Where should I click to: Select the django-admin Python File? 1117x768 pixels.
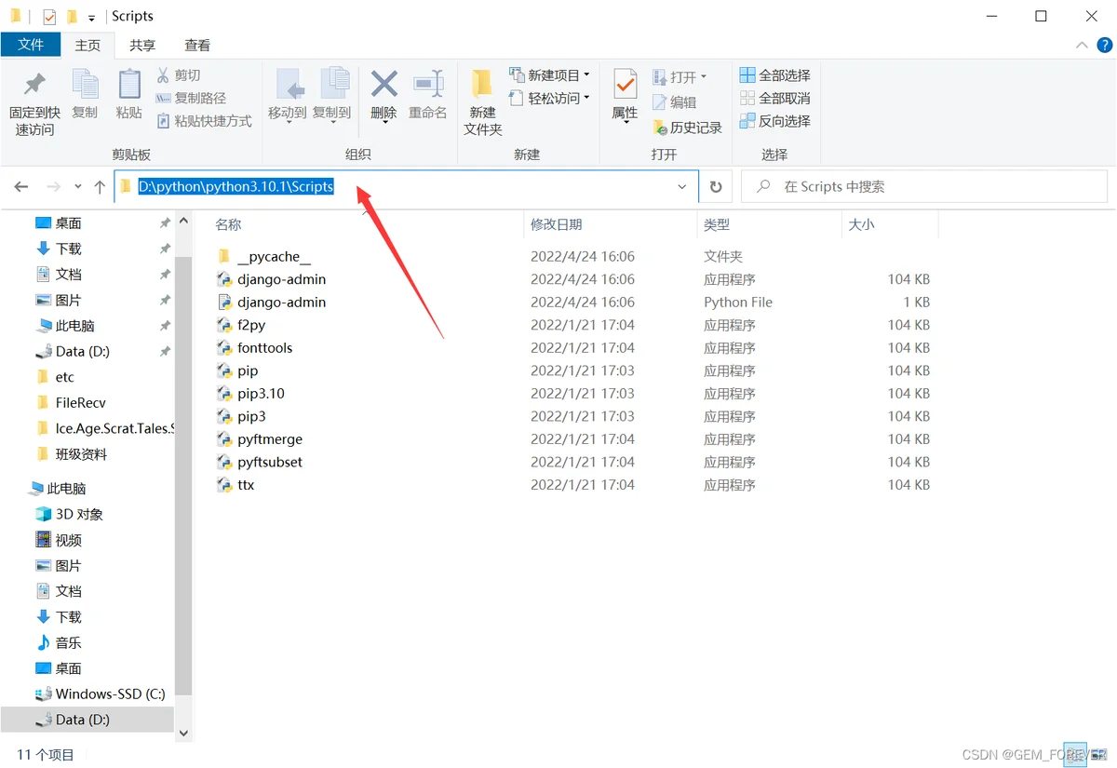(281, 302)
